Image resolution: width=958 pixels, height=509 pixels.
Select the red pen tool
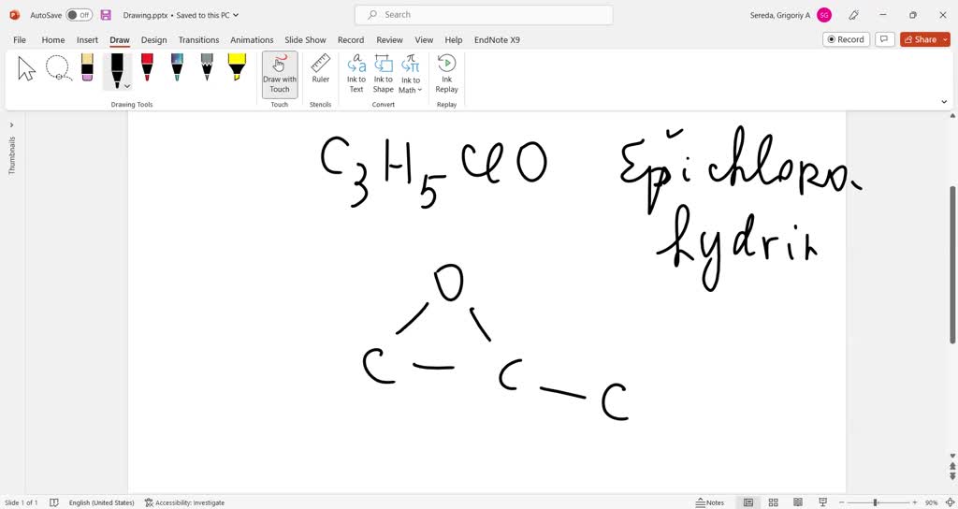coord(147,67)
